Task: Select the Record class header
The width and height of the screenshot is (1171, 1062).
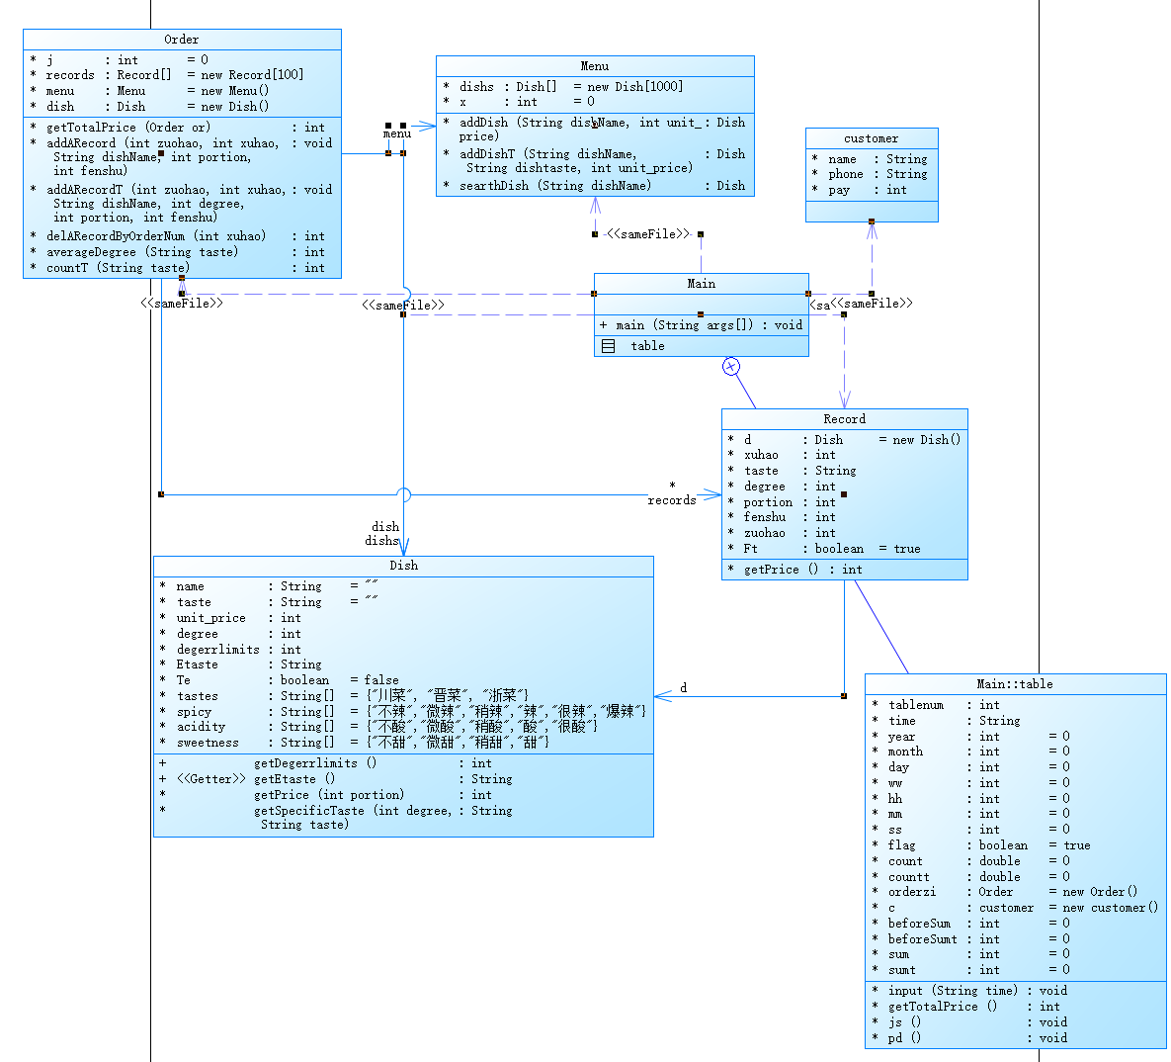Action: [845, 419]
